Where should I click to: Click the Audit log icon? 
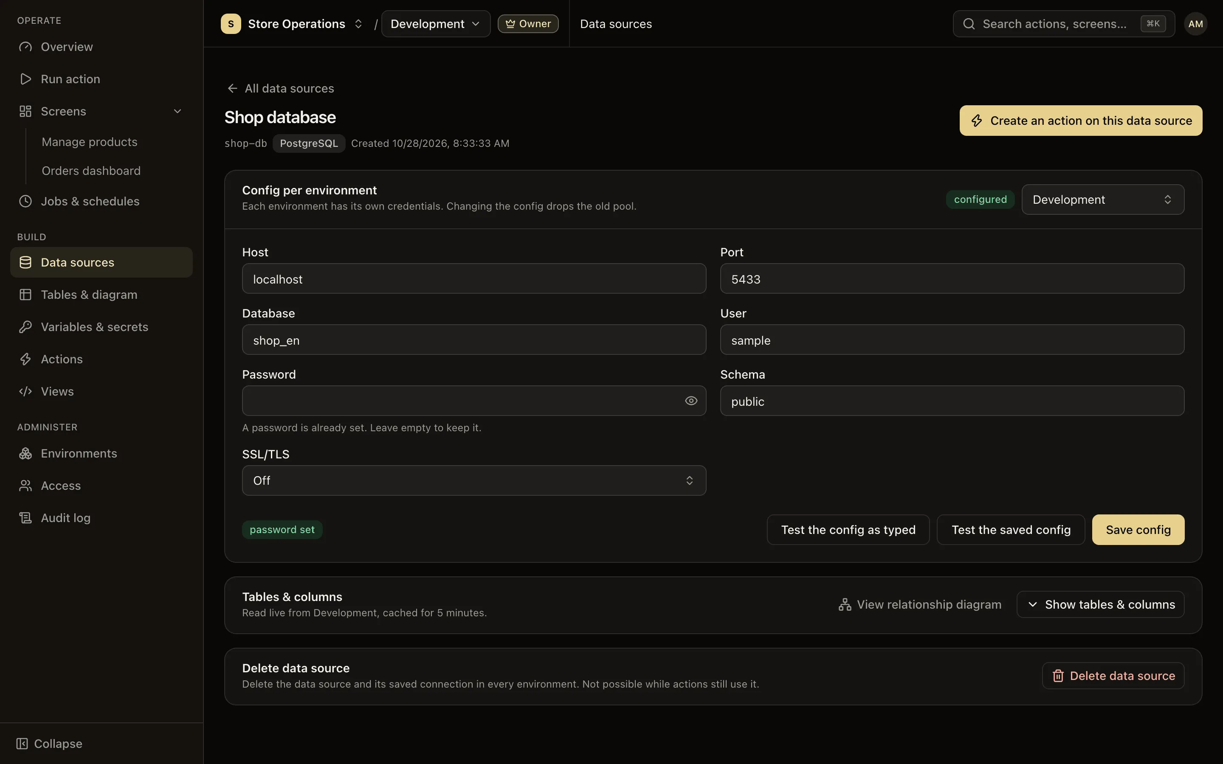(25, 518)
